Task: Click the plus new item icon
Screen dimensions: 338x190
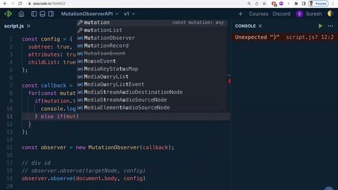Action: point(241,14)
